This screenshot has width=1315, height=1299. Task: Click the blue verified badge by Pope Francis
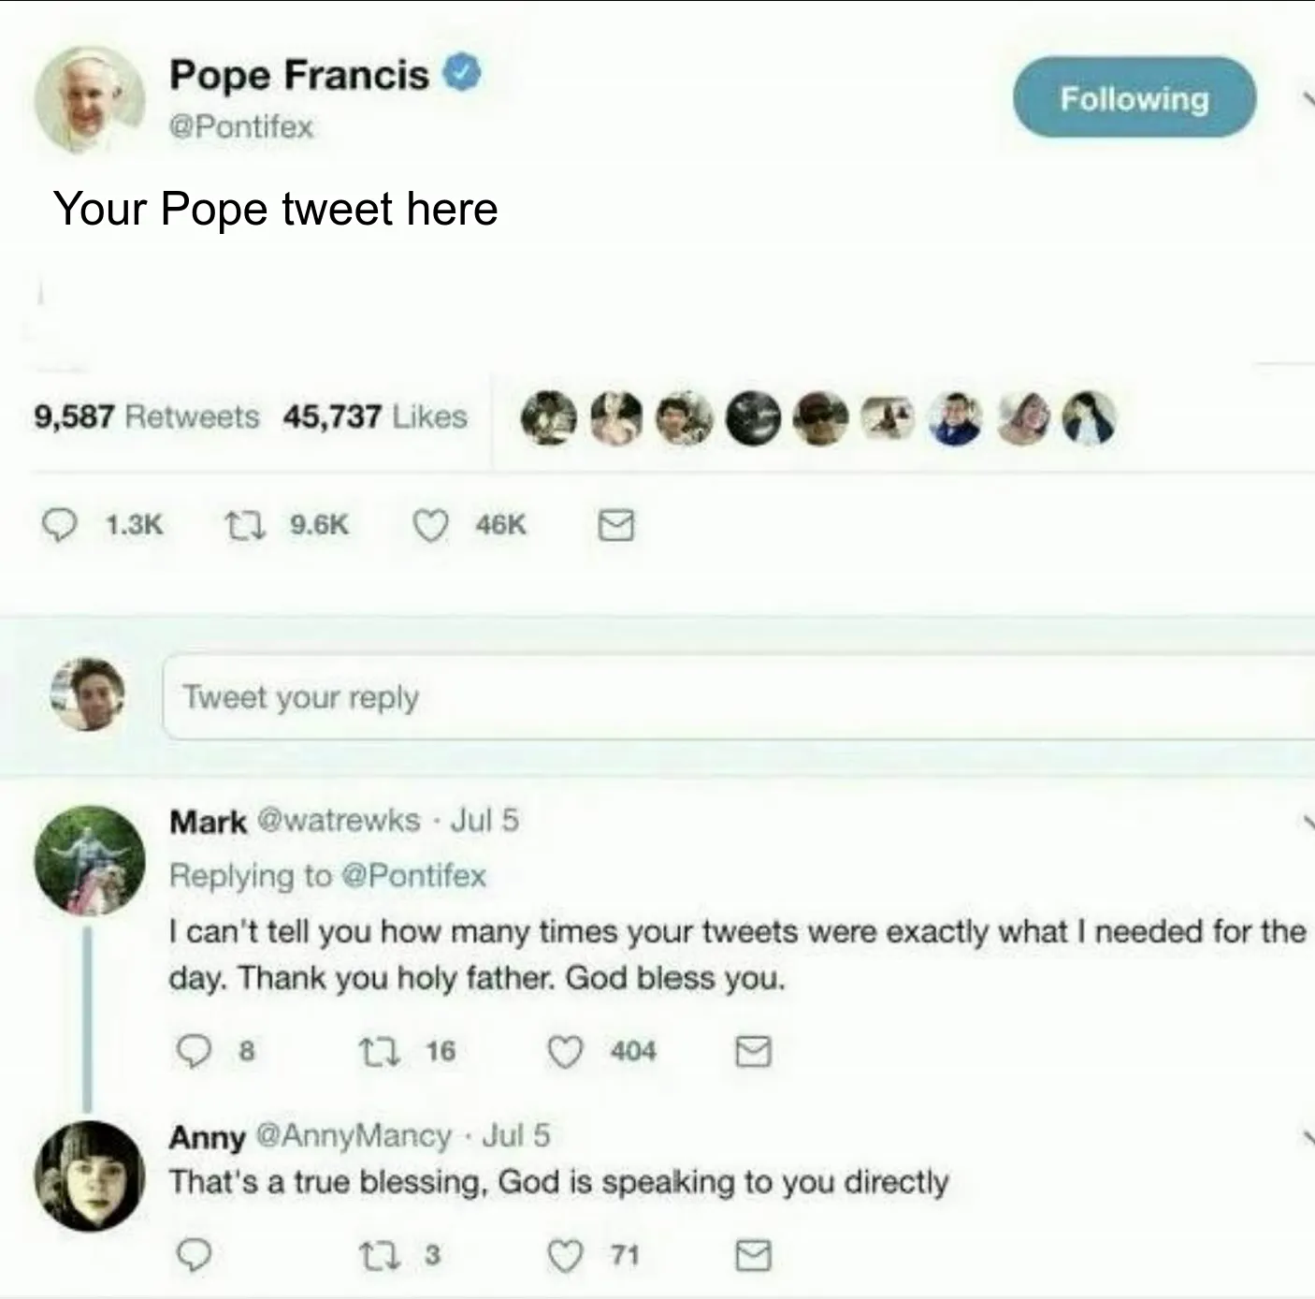[461, 74]
